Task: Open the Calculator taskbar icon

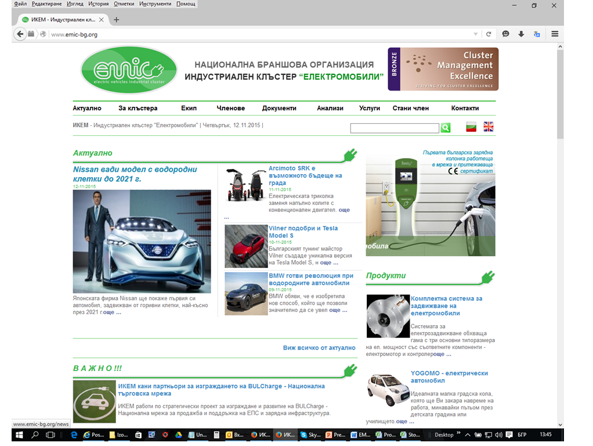Action: pyautogui.click(x=216, y=434)
